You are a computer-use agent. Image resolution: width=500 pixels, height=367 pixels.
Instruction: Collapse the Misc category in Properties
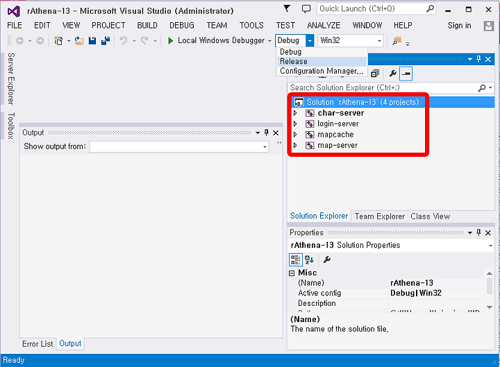click(292, 273)
